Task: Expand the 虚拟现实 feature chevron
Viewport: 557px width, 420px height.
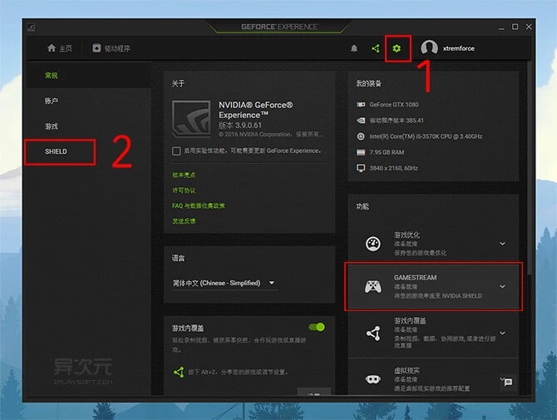Action: (x=502, y=378)
